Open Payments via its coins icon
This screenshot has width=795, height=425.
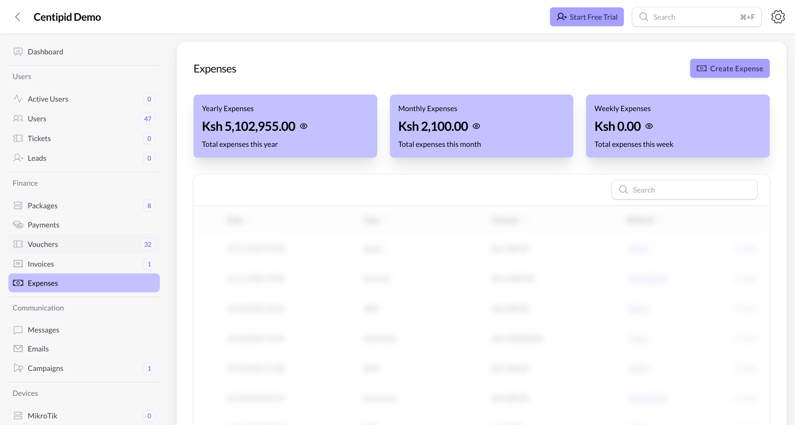(18, 225)
